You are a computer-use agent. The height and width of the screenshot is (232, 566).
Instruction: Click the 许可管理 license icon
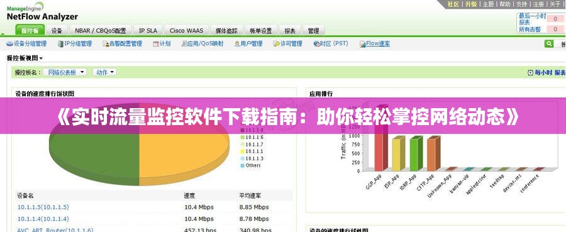pos(277,43)
